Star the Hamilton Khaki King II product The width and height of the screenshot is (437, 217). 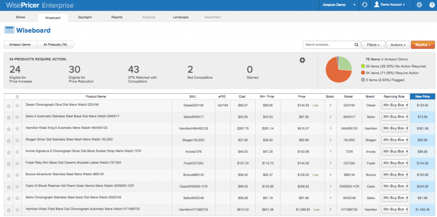click(9, 129)
